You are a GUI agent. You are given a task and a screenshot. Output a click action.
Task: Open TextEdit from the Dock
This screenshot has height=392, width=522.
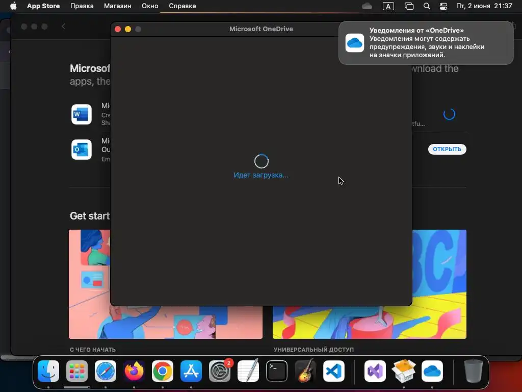click(248, 371)
